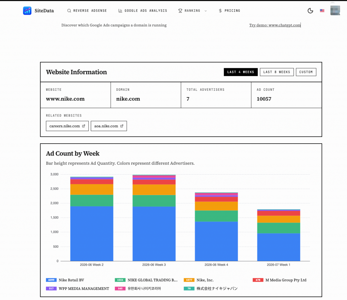Image resolution: width=347 pixels, height=300 pixels.
Task: Click the Google Ads Analysis chart icon
Action: [120, 11]
